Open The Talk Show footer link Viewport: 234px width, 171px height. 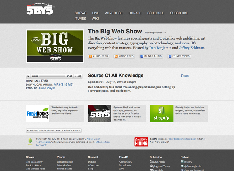(x=34, y=162)
